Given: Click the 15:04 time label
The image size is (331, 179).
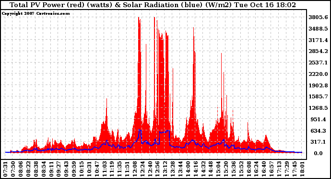Looking at the screenshot, I should tap(218, 169).
